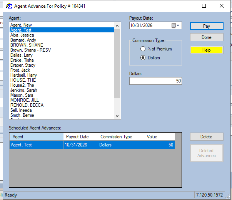The image size is (232, 200).
Task: Select 'Draper, Stacy' in the agent list
Action: click(62, 65)
